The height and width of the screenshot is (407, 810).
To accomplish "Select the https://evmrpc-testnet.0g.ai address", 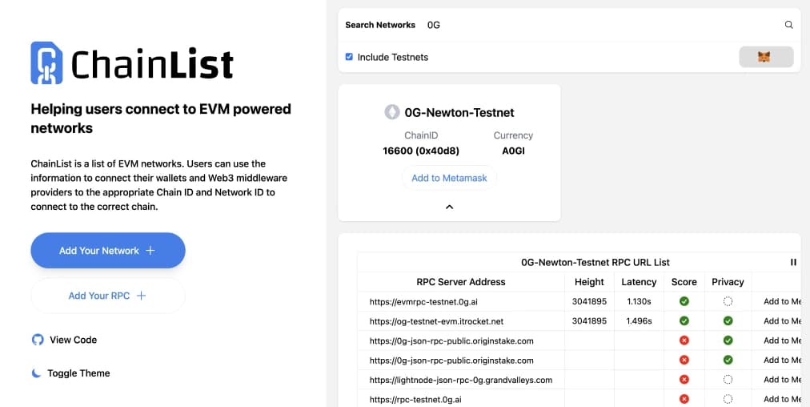I will (x=423, y=301).
